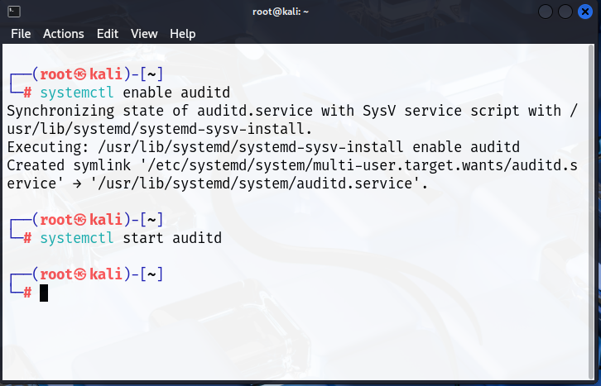Screen dimensions: 601x386
Task: Open the View menu
Action: [x=144, y=34]
